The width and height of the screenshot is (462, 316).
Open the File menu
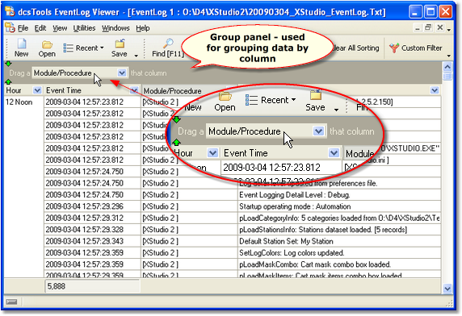point(23,28)
